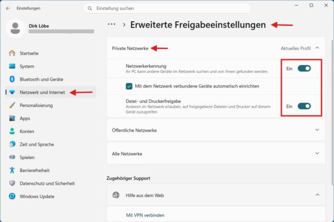The height and width of the screenshot is (222, 334).
Task: Click the Datenschutz shield icon
Action: coord(12,183)
